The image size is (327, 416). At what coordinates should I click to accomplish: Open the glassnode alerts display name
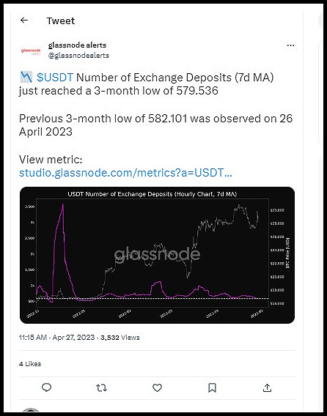[77, 45]
